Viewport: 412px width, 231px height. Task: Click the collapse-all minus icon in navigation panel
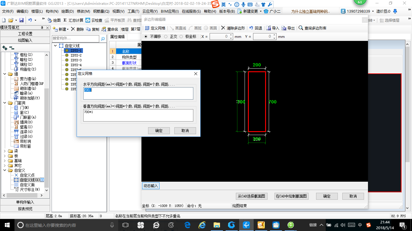[11, 48]
